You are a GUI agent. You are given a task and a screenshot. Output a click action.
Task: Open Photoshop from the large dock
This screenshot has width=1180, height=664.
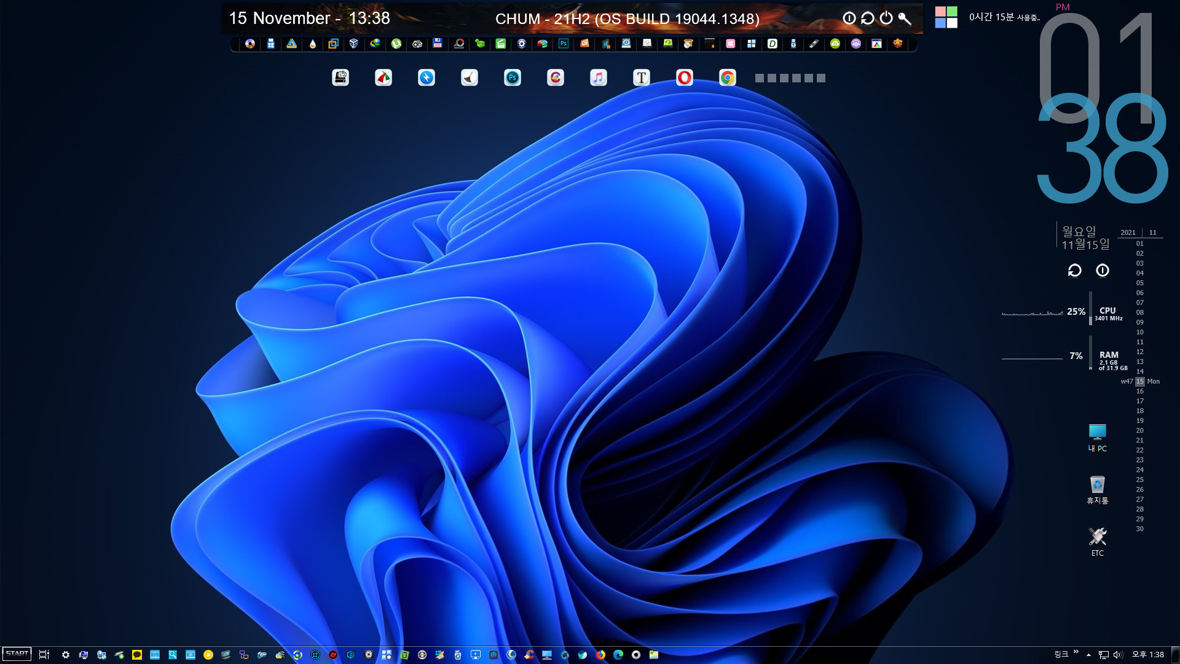click(x=513, y=77)
